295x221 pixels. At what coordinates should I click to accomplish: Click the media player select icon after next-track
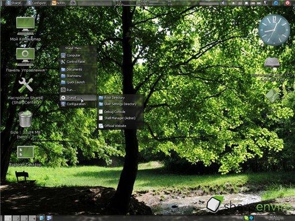coord(265,3)
